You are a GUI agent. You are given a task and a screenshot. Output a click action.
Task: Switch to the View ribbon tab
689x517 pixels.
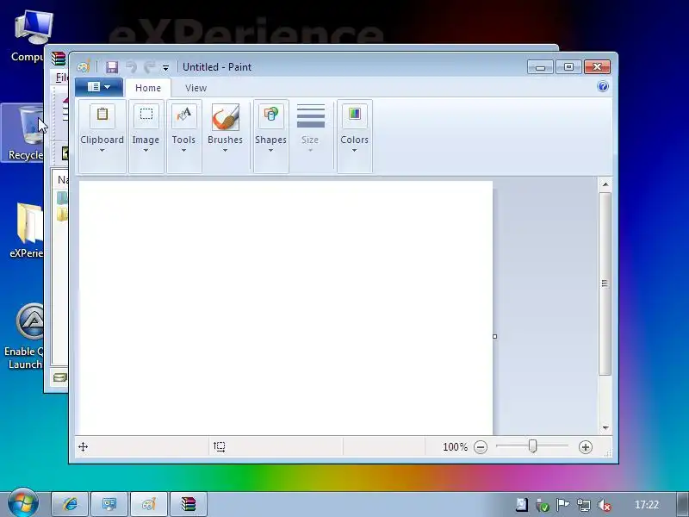tap(196, 88)
